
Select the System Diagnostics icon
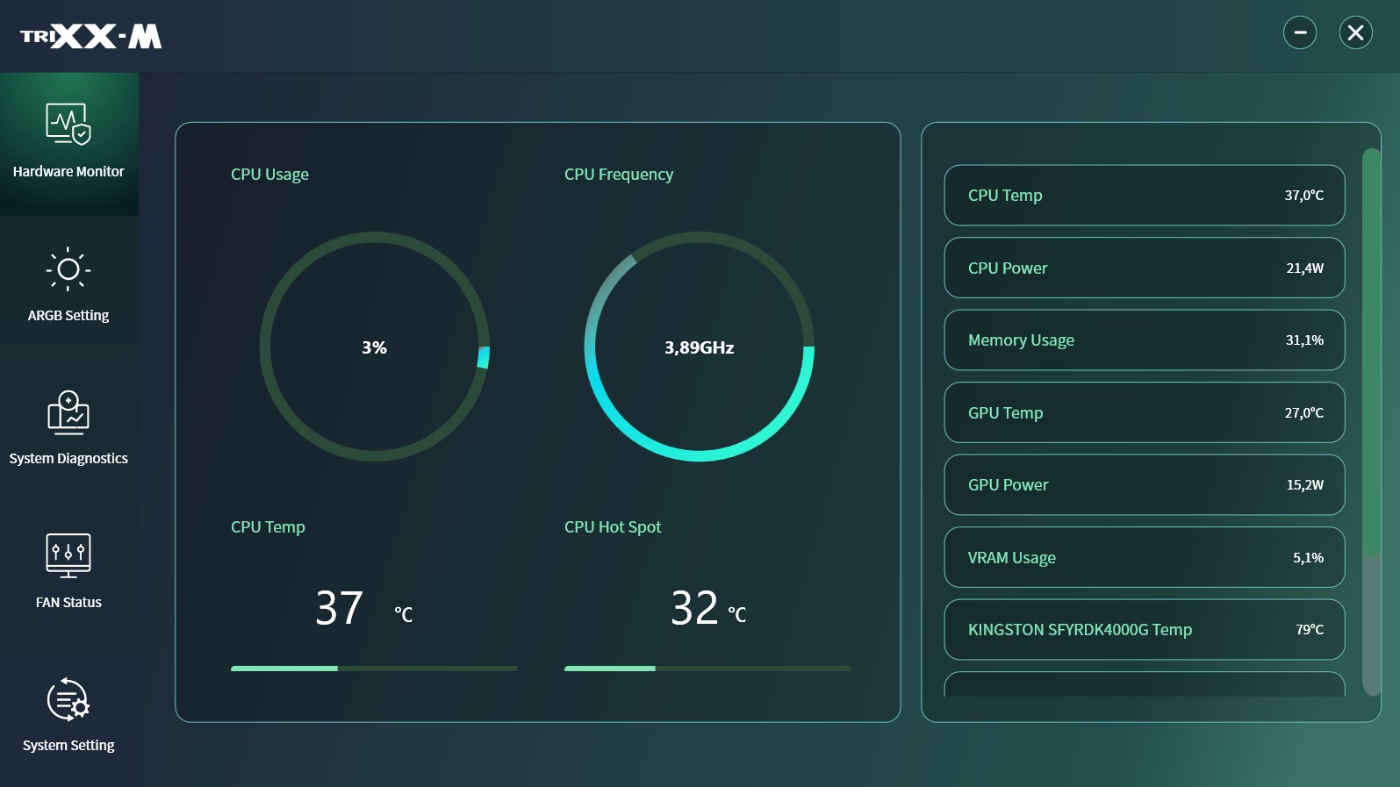[x=68, y=412]
